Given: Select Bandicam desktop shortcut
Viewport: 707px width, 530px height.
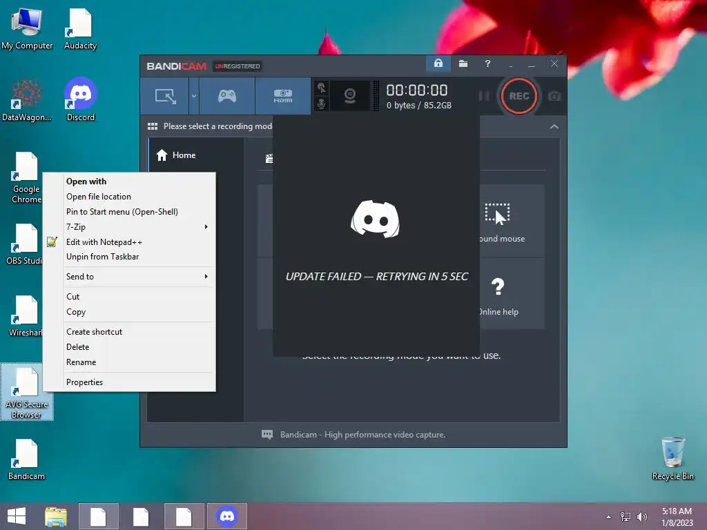Looking at the screenshot, I should [27, 460].
